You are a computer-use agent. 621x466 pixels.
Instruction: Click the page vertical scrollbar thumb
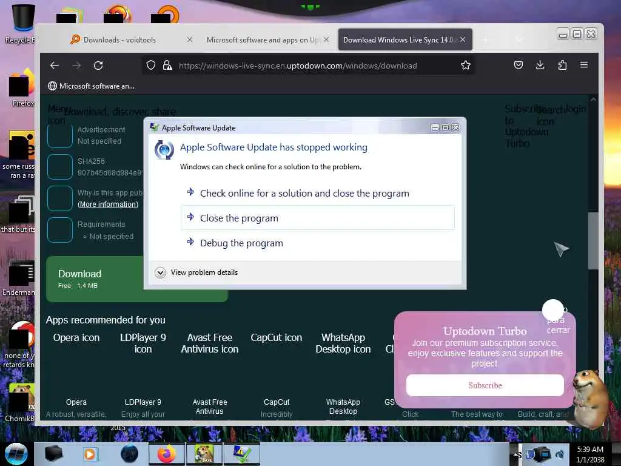[x=593, y=241]
